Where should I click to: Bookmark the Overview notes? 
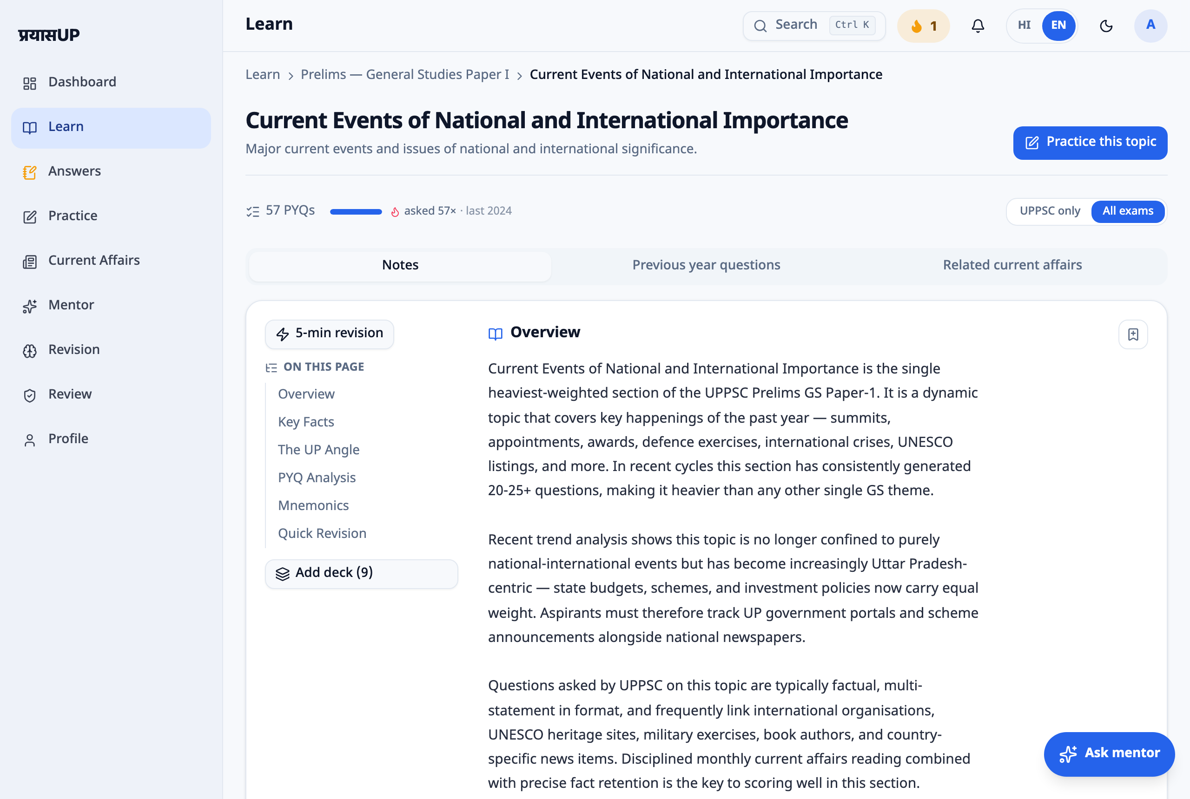(1133, 334)
